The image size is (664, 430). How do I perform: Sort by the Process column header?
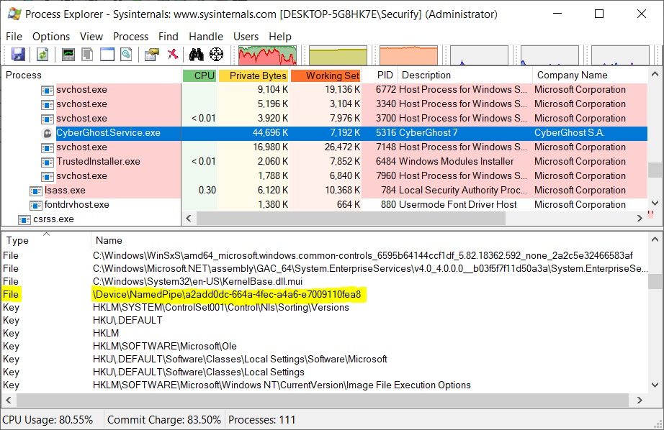91,76
